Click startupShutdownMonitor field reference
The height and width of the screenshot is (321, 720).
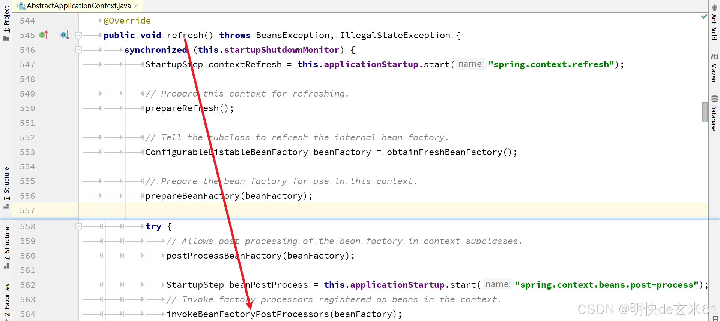[x=282, y=50]
